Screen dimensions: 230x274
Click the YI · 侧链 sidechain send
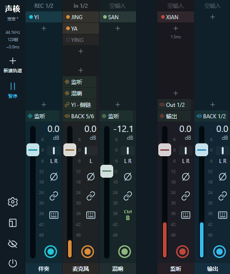(x=79, y=105)
